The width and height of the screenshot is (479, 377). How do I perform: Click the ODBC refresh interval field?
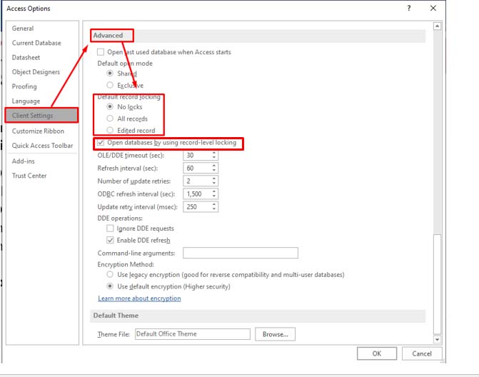(197, 194)
